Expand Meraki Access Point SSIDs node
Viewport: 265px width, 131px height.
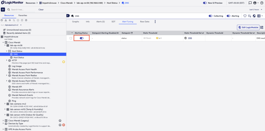click(7, 81)
